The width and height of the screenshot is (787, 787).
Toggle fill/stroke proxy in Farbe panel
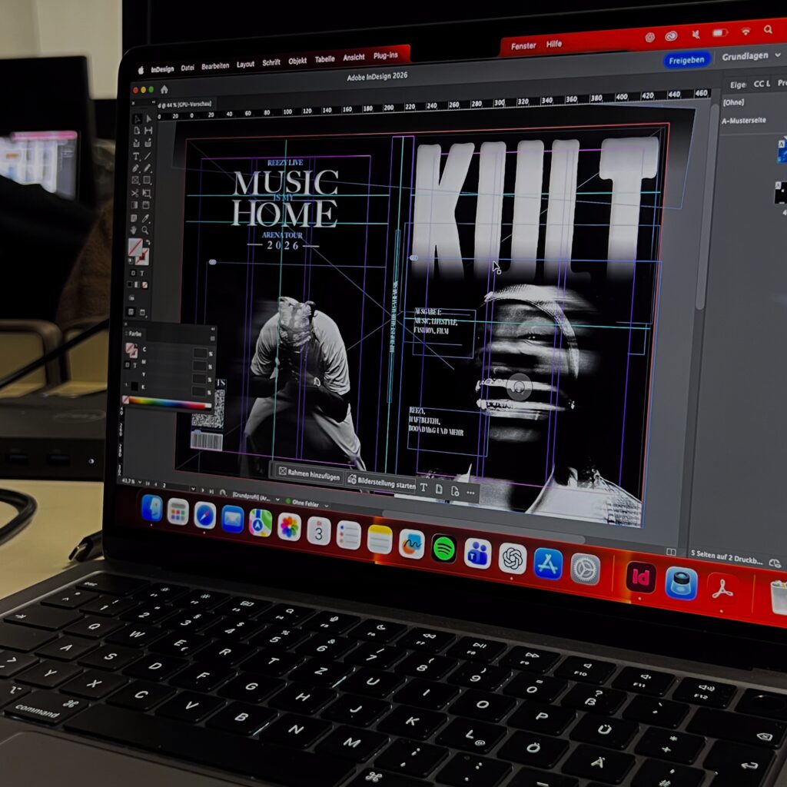131,350
